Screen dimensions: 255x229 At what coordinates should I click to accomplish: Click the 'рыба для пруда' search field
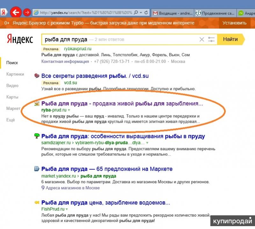[121, 39]
